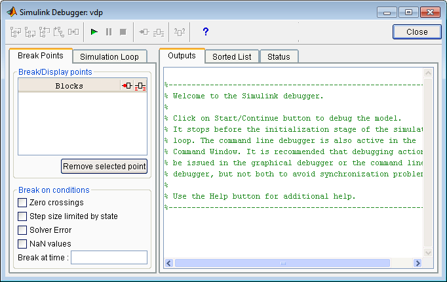
Task: Minimize the Simulink Debugger window
Action: 387,12
